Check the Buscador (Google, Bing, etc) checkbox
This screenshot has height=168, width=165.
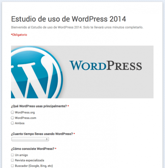click(x=12, y=166)
